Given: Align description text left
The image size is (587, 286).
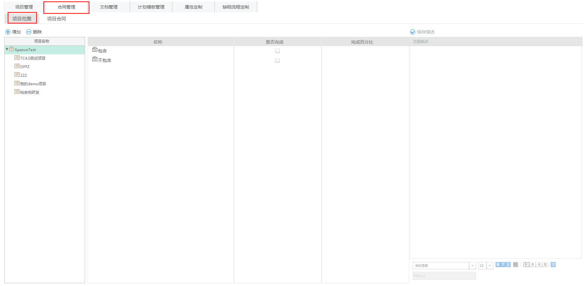Looking at the screenshot, I should point(526,265).
